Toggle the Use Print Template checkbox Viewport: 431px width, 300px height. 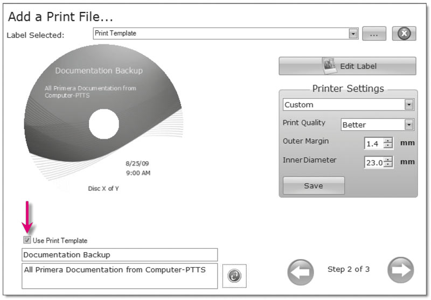27,240
